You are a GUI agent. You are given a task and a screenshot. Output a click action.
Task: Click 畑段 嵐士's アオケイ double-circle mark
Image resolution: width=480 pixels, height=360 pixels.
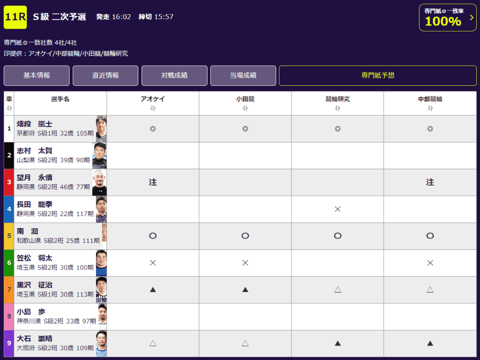(x=153, y=129)
